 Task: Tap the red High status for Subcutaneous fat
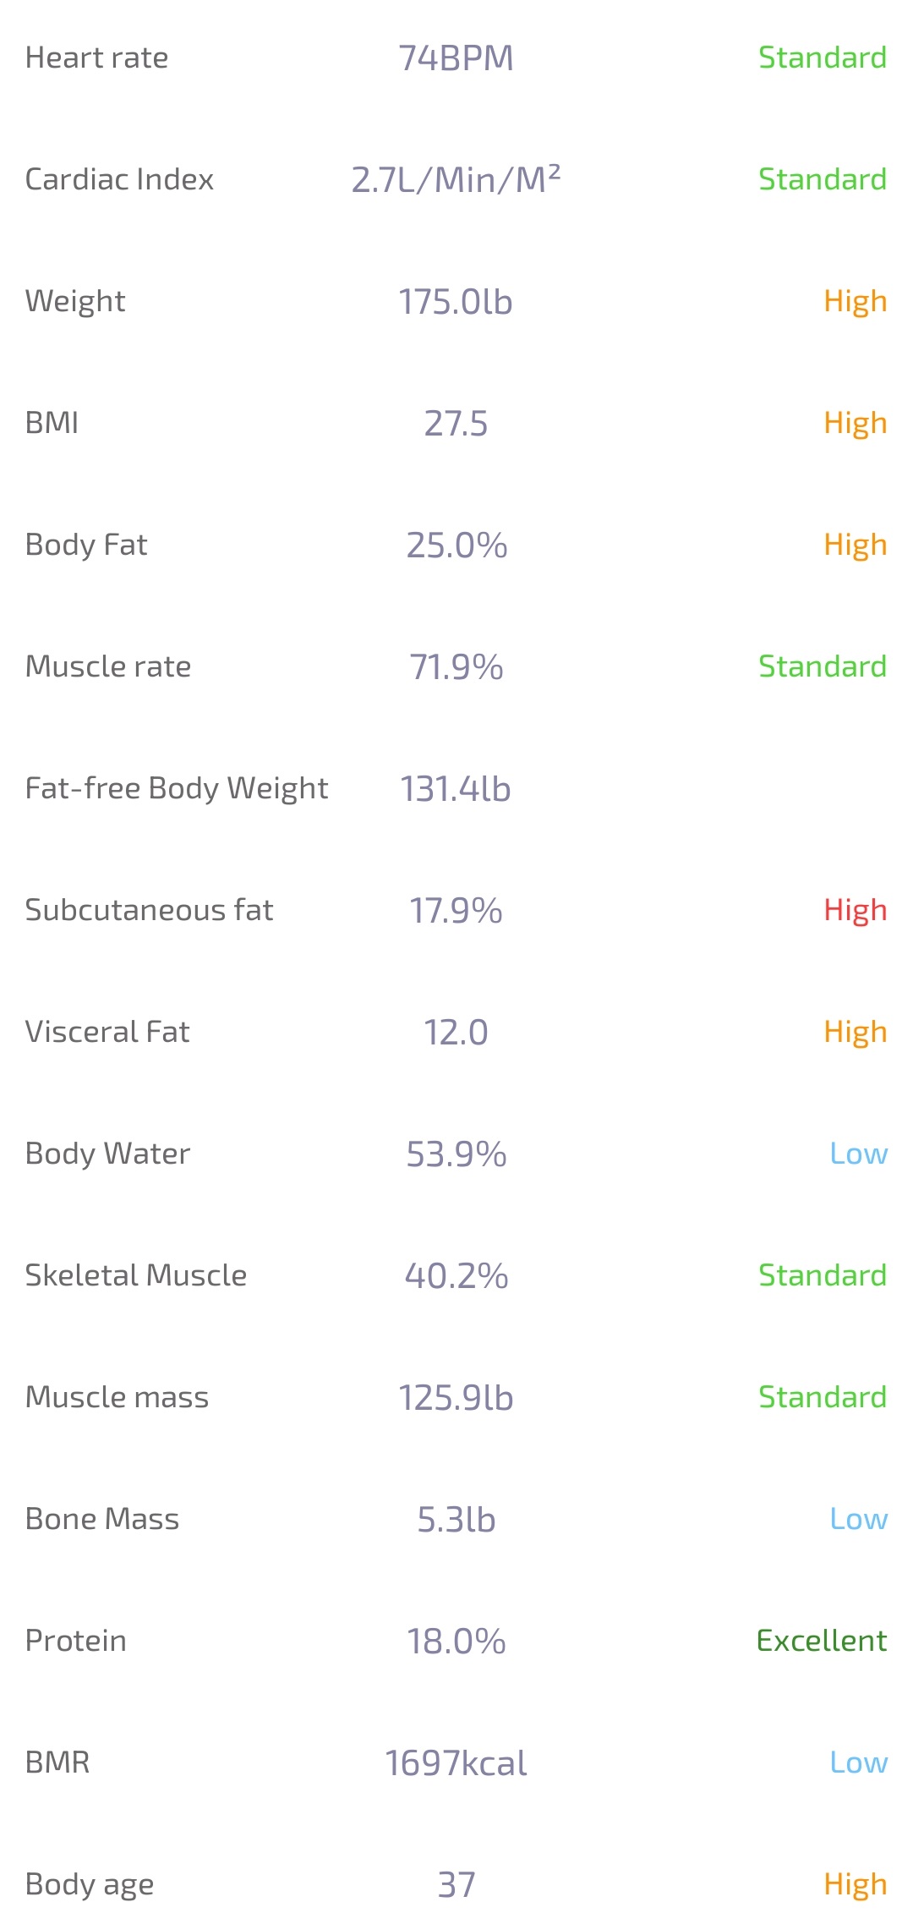pyautogui.click(x=856, y=911)
